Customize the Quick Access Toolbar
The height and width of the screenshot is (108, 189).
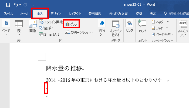point(33,5)
